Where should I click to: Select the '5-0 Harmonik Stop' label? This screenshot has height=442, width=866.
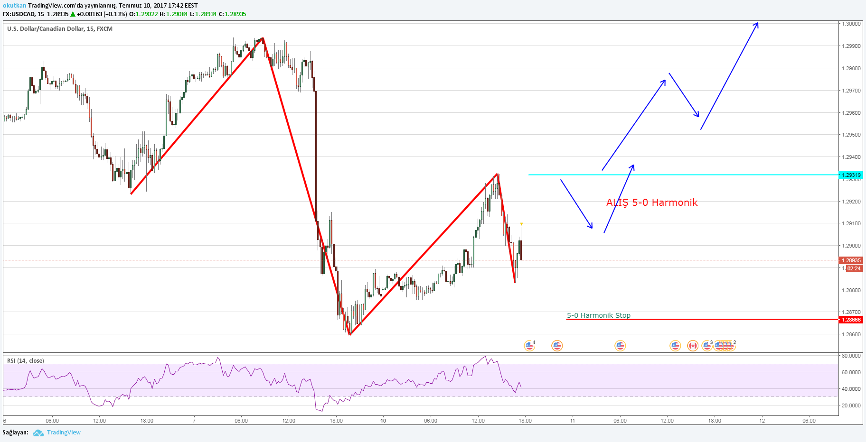coord(599,315)
